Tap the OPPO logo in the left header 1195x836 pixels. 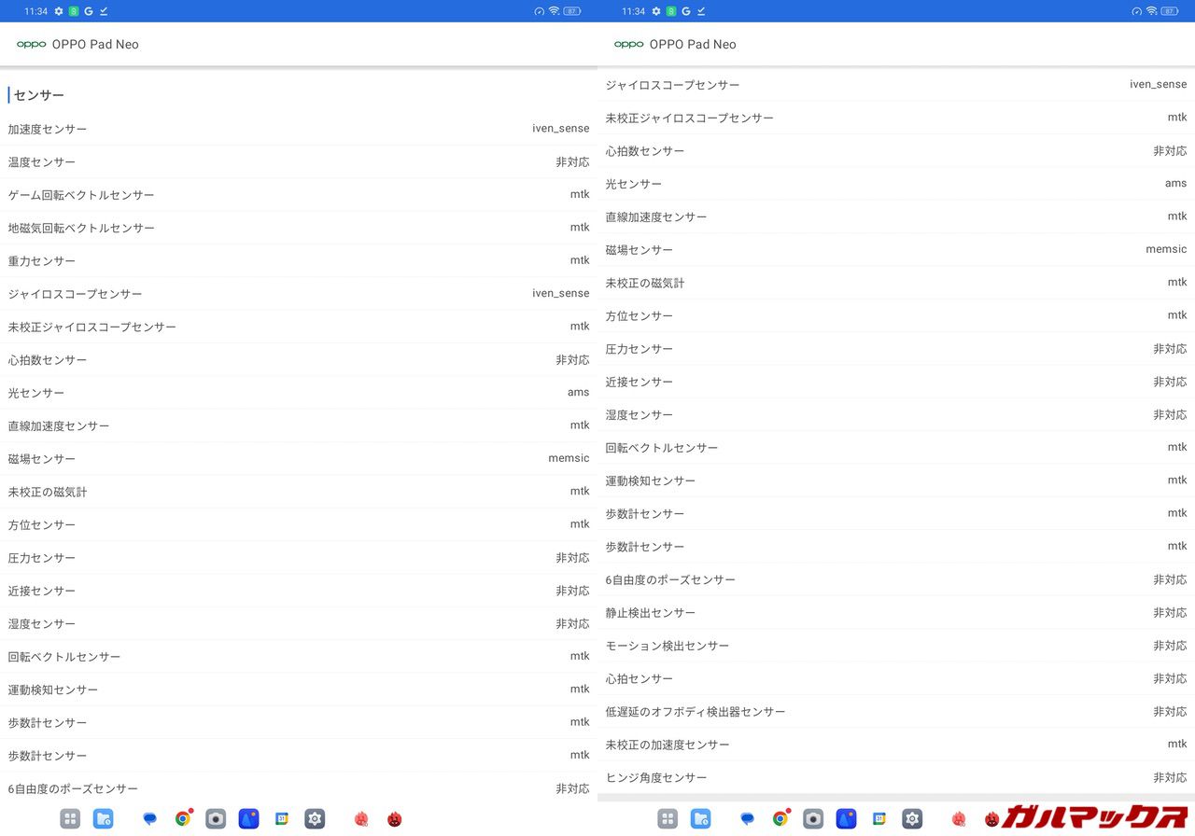click(x=31, y=45)
